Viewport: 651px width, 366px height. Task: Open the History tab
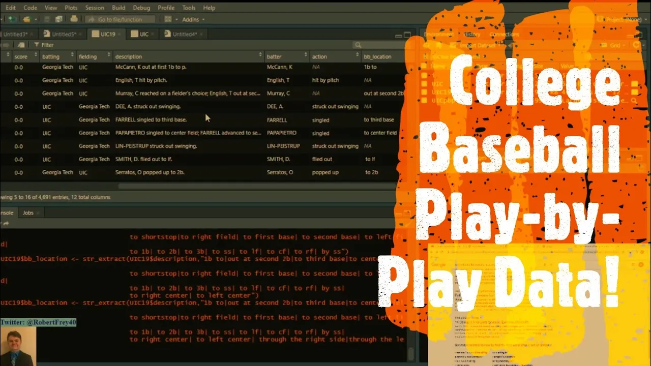(472, 35)
